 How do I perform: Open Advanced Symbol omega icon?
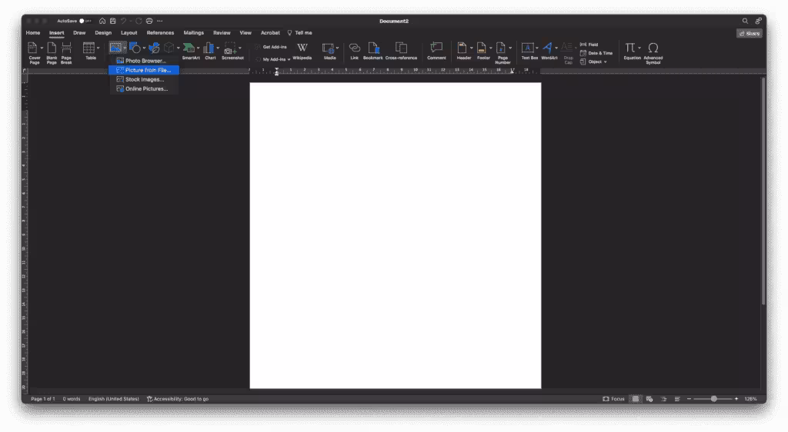click(x=653, y=48)
